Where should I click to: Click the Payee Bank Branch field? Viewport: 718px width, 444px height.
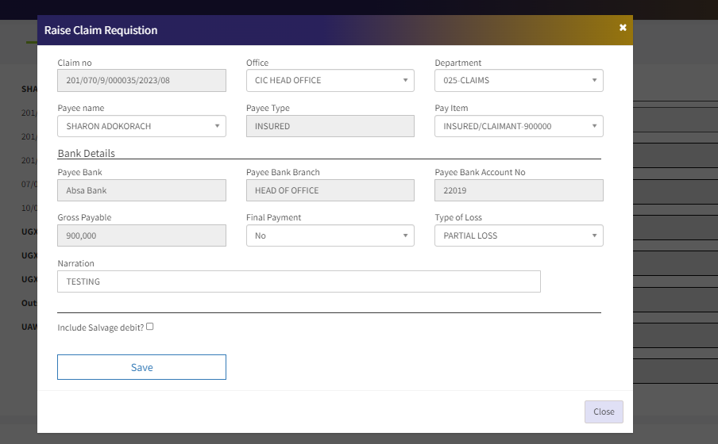click(330, 190)
